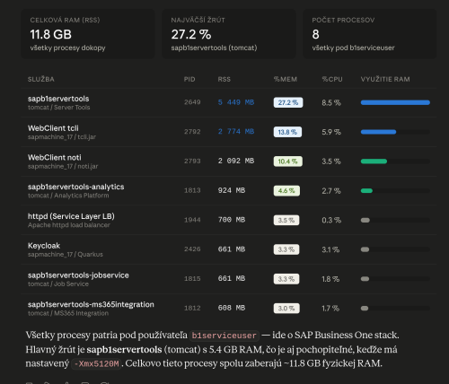This screenshot has height=384, width=449.
Task: Click the POČET PROCESOV card label
Action: tap(343, 20)
